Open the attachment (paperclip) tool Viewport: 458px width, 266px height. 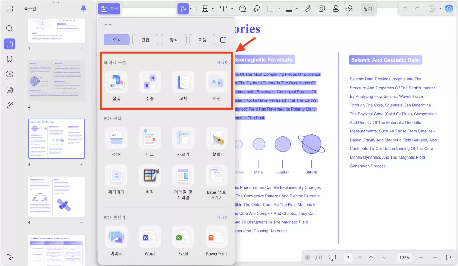(308, 8)
